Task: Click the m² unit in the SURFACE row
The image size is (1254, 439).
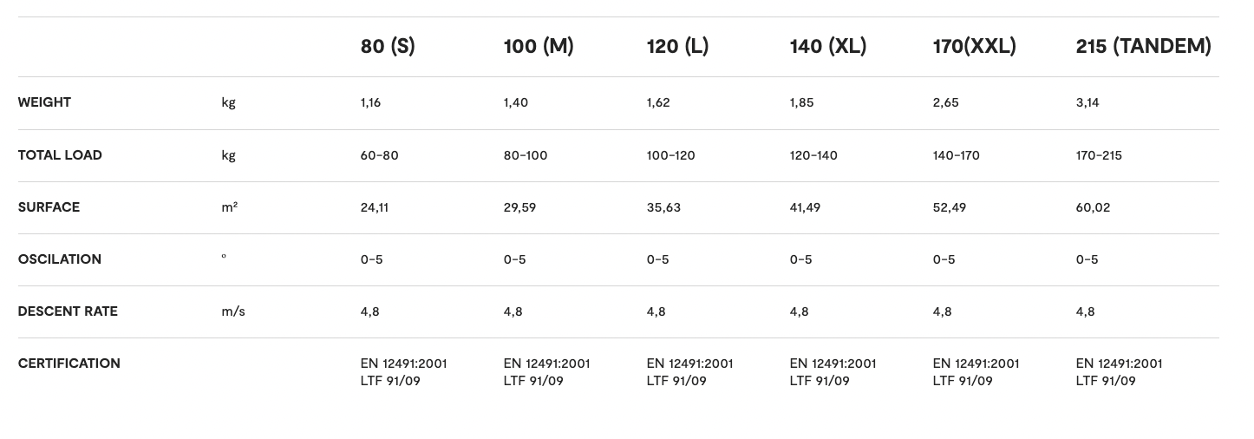Action: [230, 207]
